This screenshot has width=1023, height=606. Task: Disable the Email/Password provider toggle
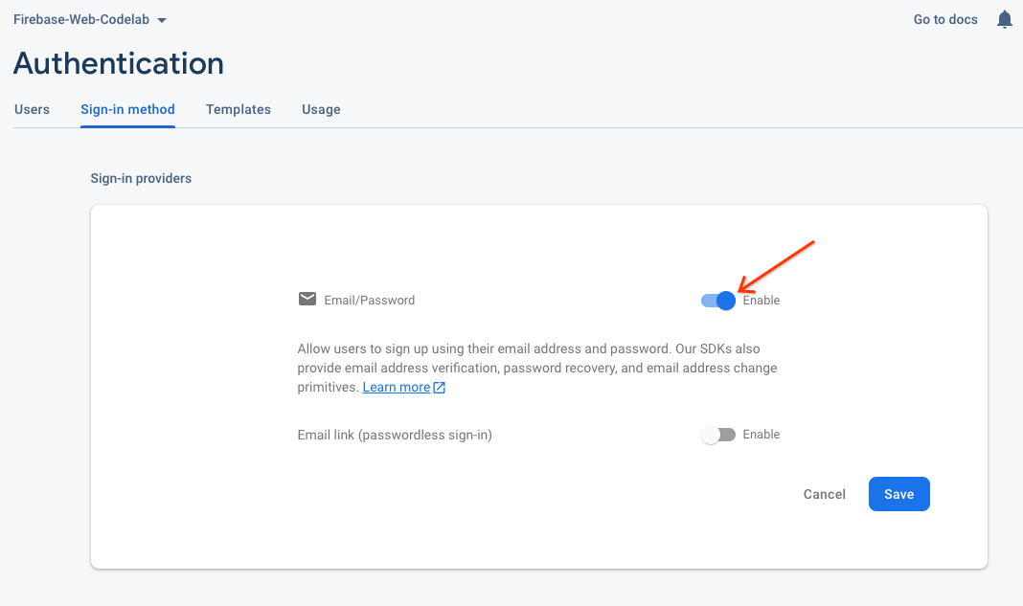point(716,300)
